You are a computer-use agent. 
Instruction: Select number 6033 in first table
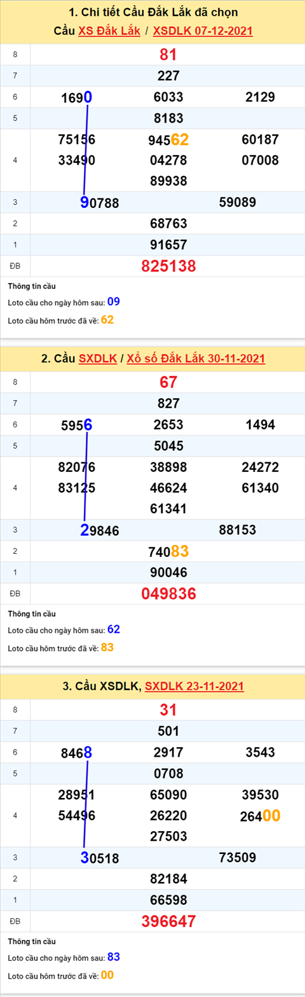click(x=168, y=97)
